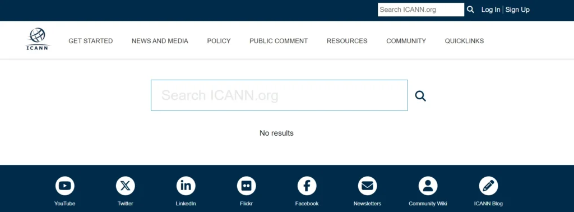
Task: Open the NEWS AND MEDIA menu
Action: [160, 41]
